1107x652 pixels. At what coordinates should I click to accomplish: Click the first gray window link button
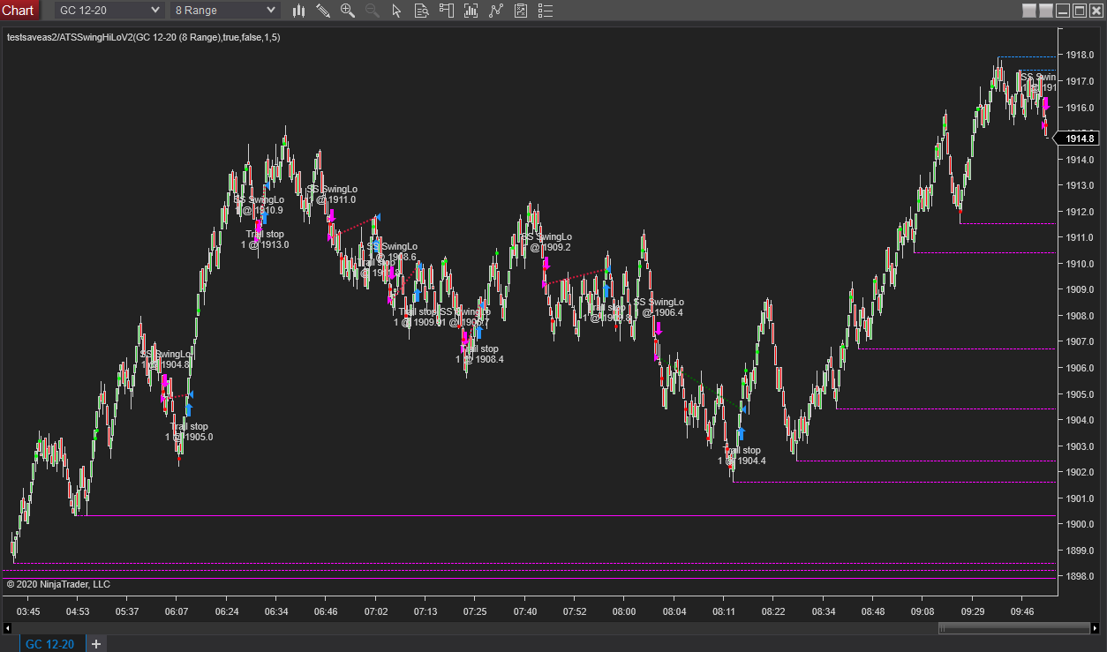coord(1028,11)
